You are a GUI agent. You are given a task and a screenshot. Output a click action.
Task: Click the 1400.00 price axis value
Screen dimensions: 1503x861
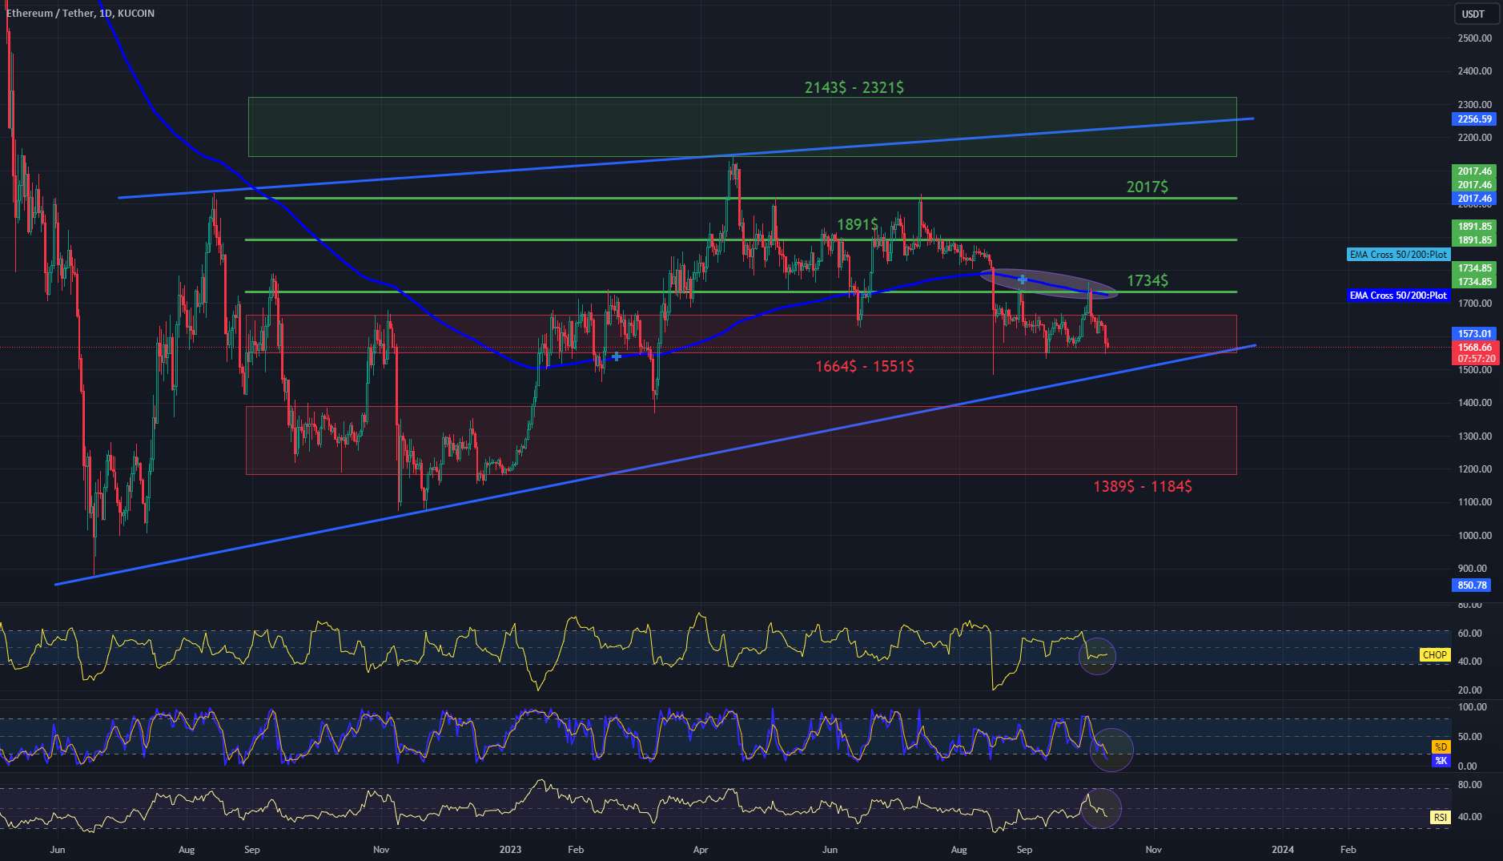click(1475, 403)
